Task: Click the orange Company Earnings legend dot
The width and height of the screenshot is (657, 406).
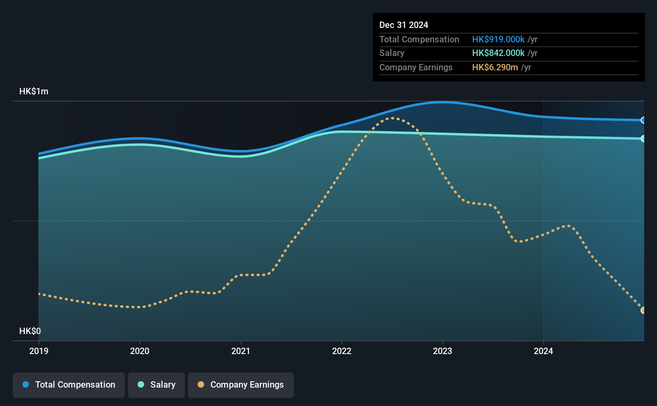Action: coord(201,384)
